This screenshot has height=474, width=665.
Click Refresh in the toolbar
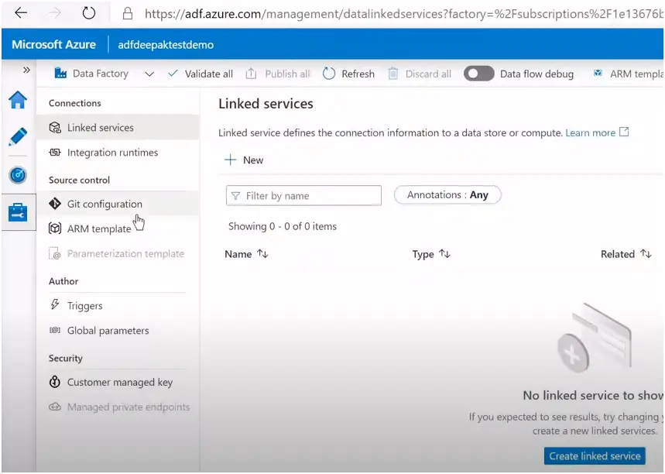(x=348, y=74)
